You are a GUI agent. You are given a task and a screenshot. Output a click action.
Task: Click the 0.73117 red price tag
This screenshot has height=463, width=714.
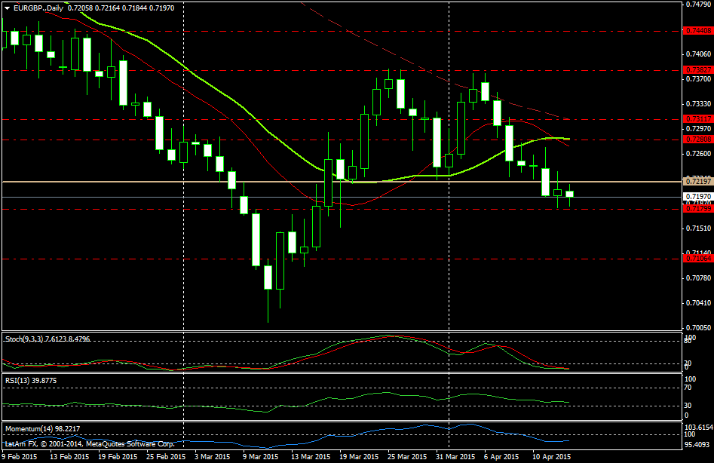[x=697, y=119]
